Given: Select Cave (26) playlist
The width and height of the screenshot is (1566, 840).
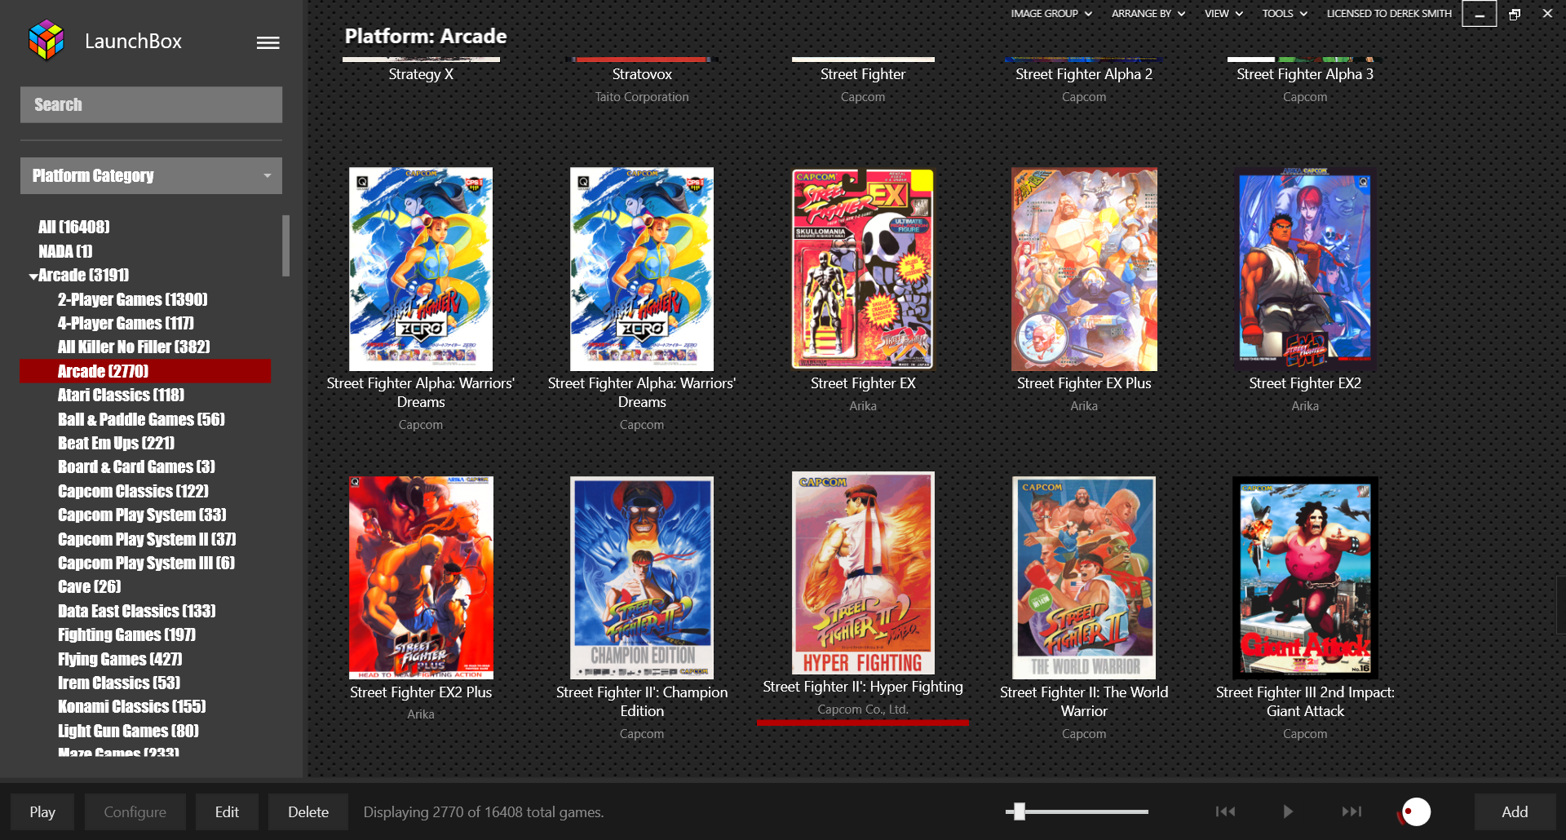Looking at the screenshot, I should [x=89, y=586].
